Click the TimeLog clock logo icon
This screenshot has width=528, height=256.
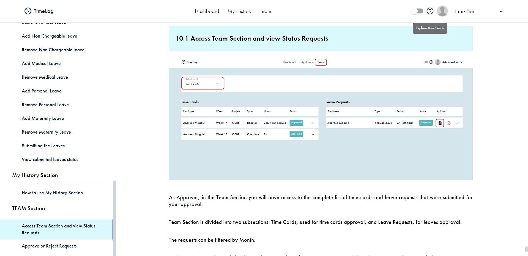[x=28, y=11]
